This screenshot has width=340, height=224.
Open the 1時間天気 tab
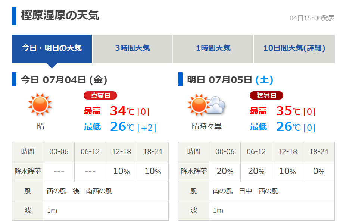coord(213,49)
